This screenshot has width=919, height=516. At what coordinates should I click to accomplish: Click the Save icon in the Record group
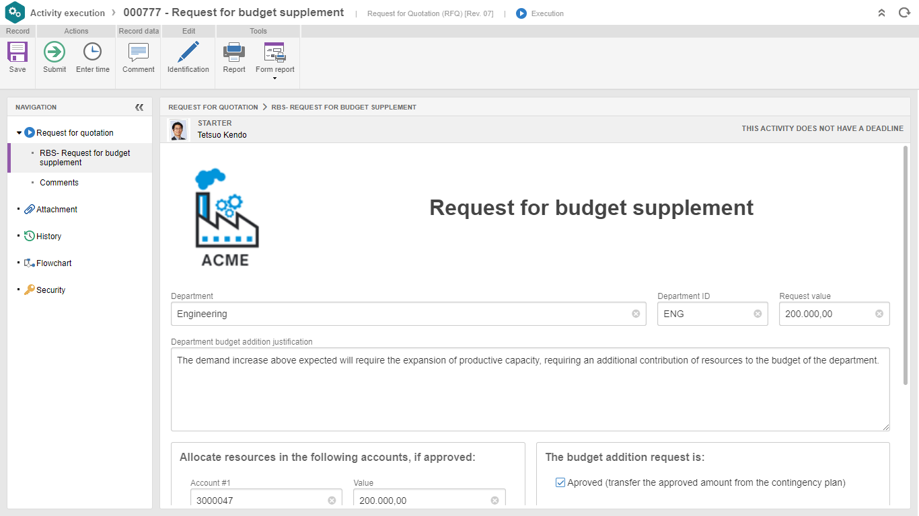17,52
